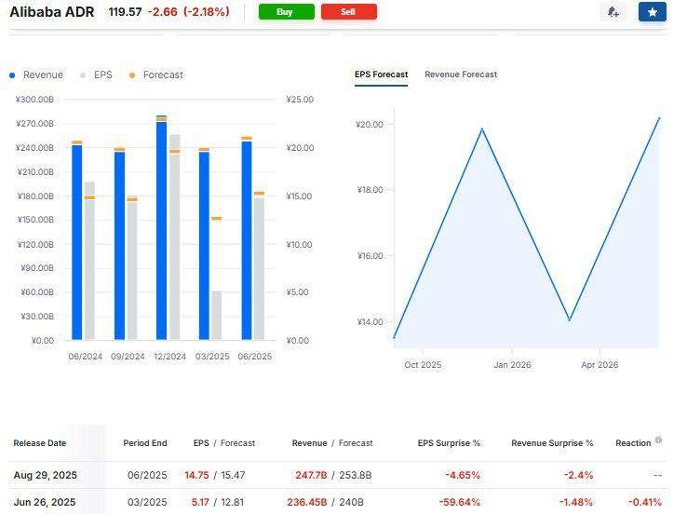Click the first peak on EPS forecast line
Image resolution: width=687 pixels, height=514 pixels.
coord(481,128)
